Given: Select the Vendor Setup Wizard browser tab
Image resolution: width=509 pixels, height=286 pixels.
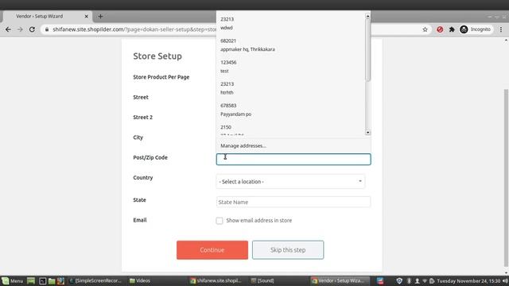Looking at the screenshot, I should click(47, 16).
